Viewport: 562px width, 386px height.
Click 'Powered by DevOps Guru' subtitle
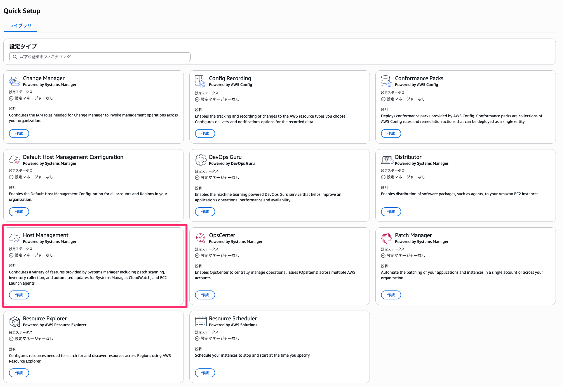[232, 164]
